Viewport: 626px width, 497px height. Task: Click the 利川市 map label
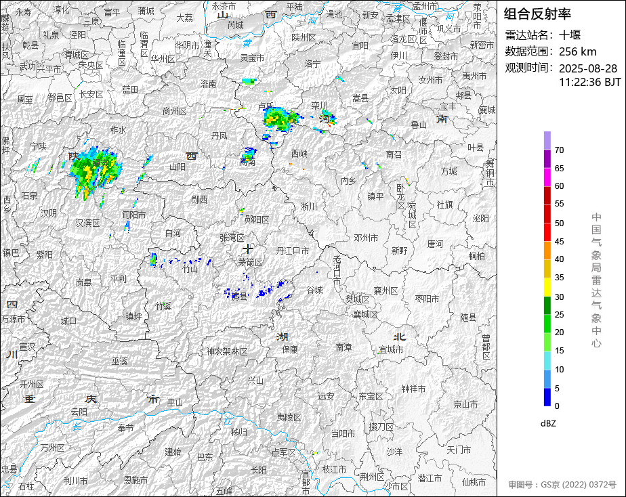click(75, 481)
